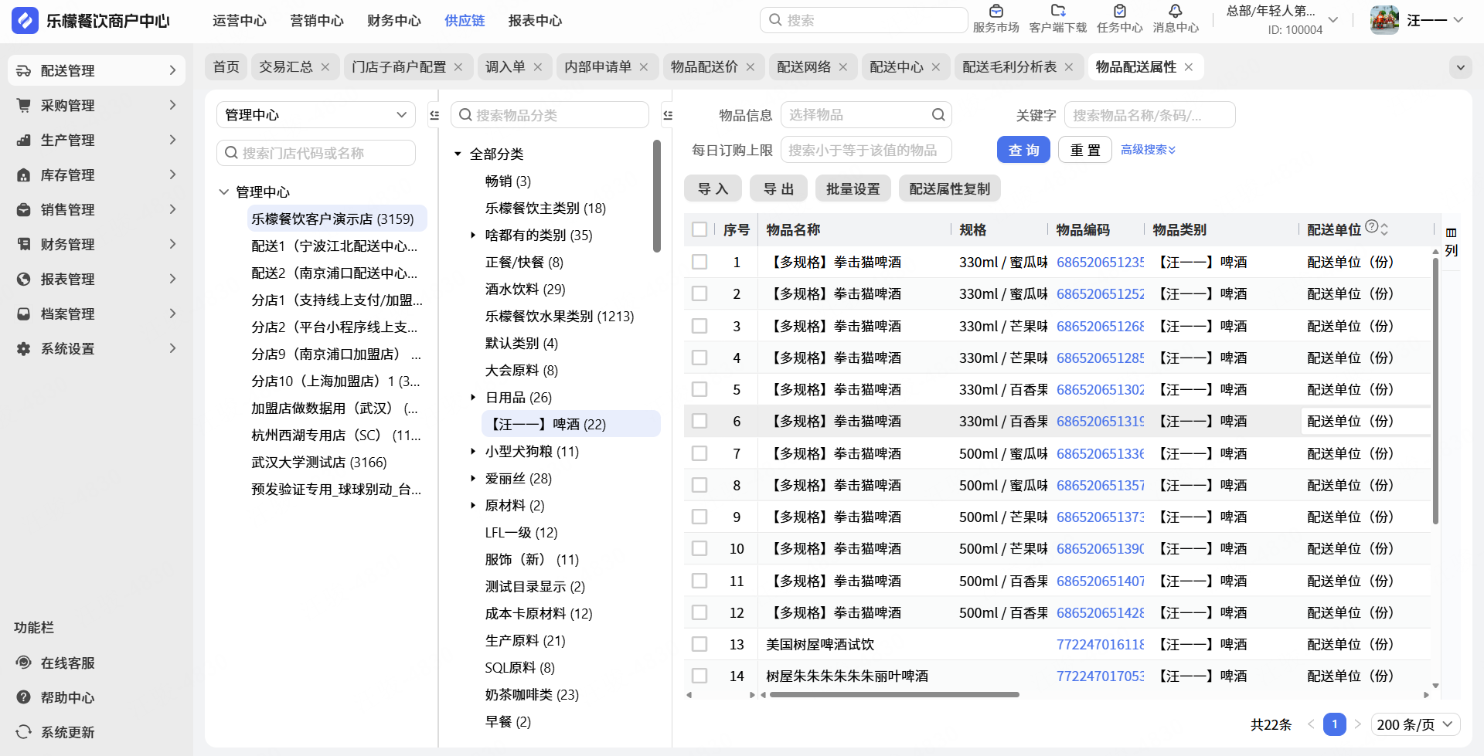The height and width of the screenshot is (756, 1484).
Task: Open 帮助中心 help icon in sidebar
Action: [x=24, y=697]
